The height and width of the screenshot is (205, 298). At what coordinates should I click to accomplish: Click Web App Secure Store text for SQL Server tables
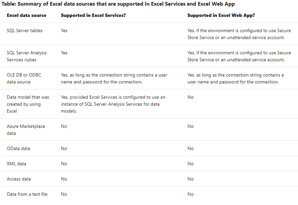click(x=239, y=34)
